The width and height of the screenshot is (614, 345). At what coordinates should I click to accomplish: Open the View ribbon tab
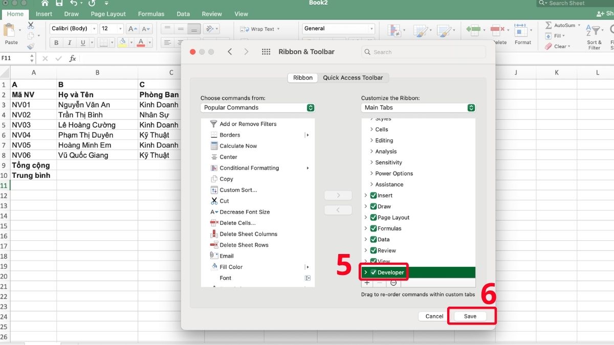coord(242,14)
